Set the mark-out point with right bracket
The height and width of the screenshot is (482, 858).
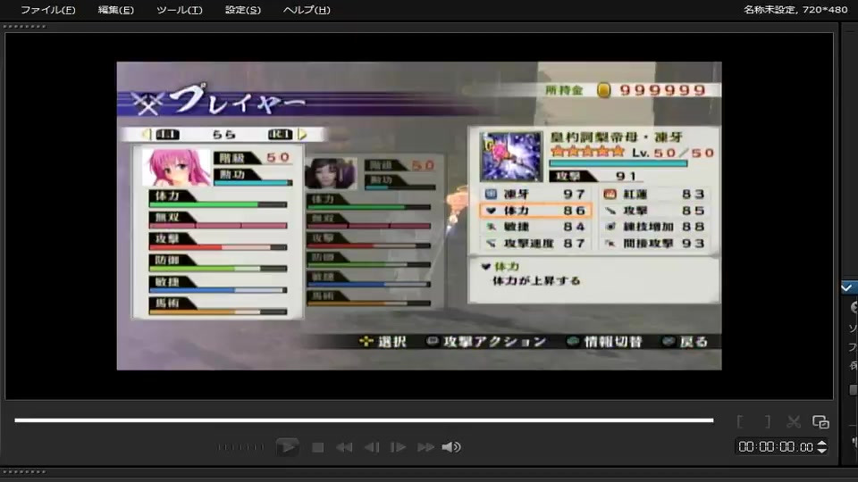click(767, 422)
